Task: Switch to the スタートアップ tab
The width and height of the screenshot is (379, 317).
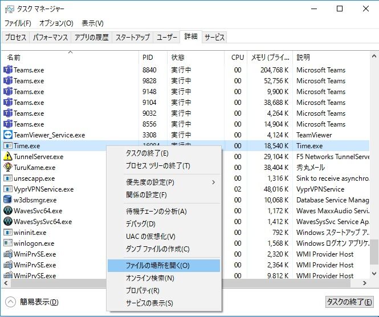Action: click(x=132, y=37)
